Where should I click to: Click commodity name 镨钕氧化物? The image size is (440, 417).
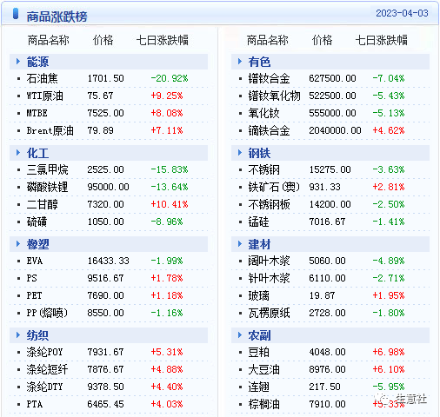[x=274, y=96]
